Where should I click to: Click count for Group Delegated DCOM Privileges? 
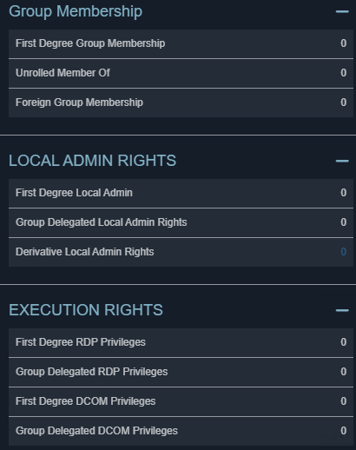(x=344, y=431)
